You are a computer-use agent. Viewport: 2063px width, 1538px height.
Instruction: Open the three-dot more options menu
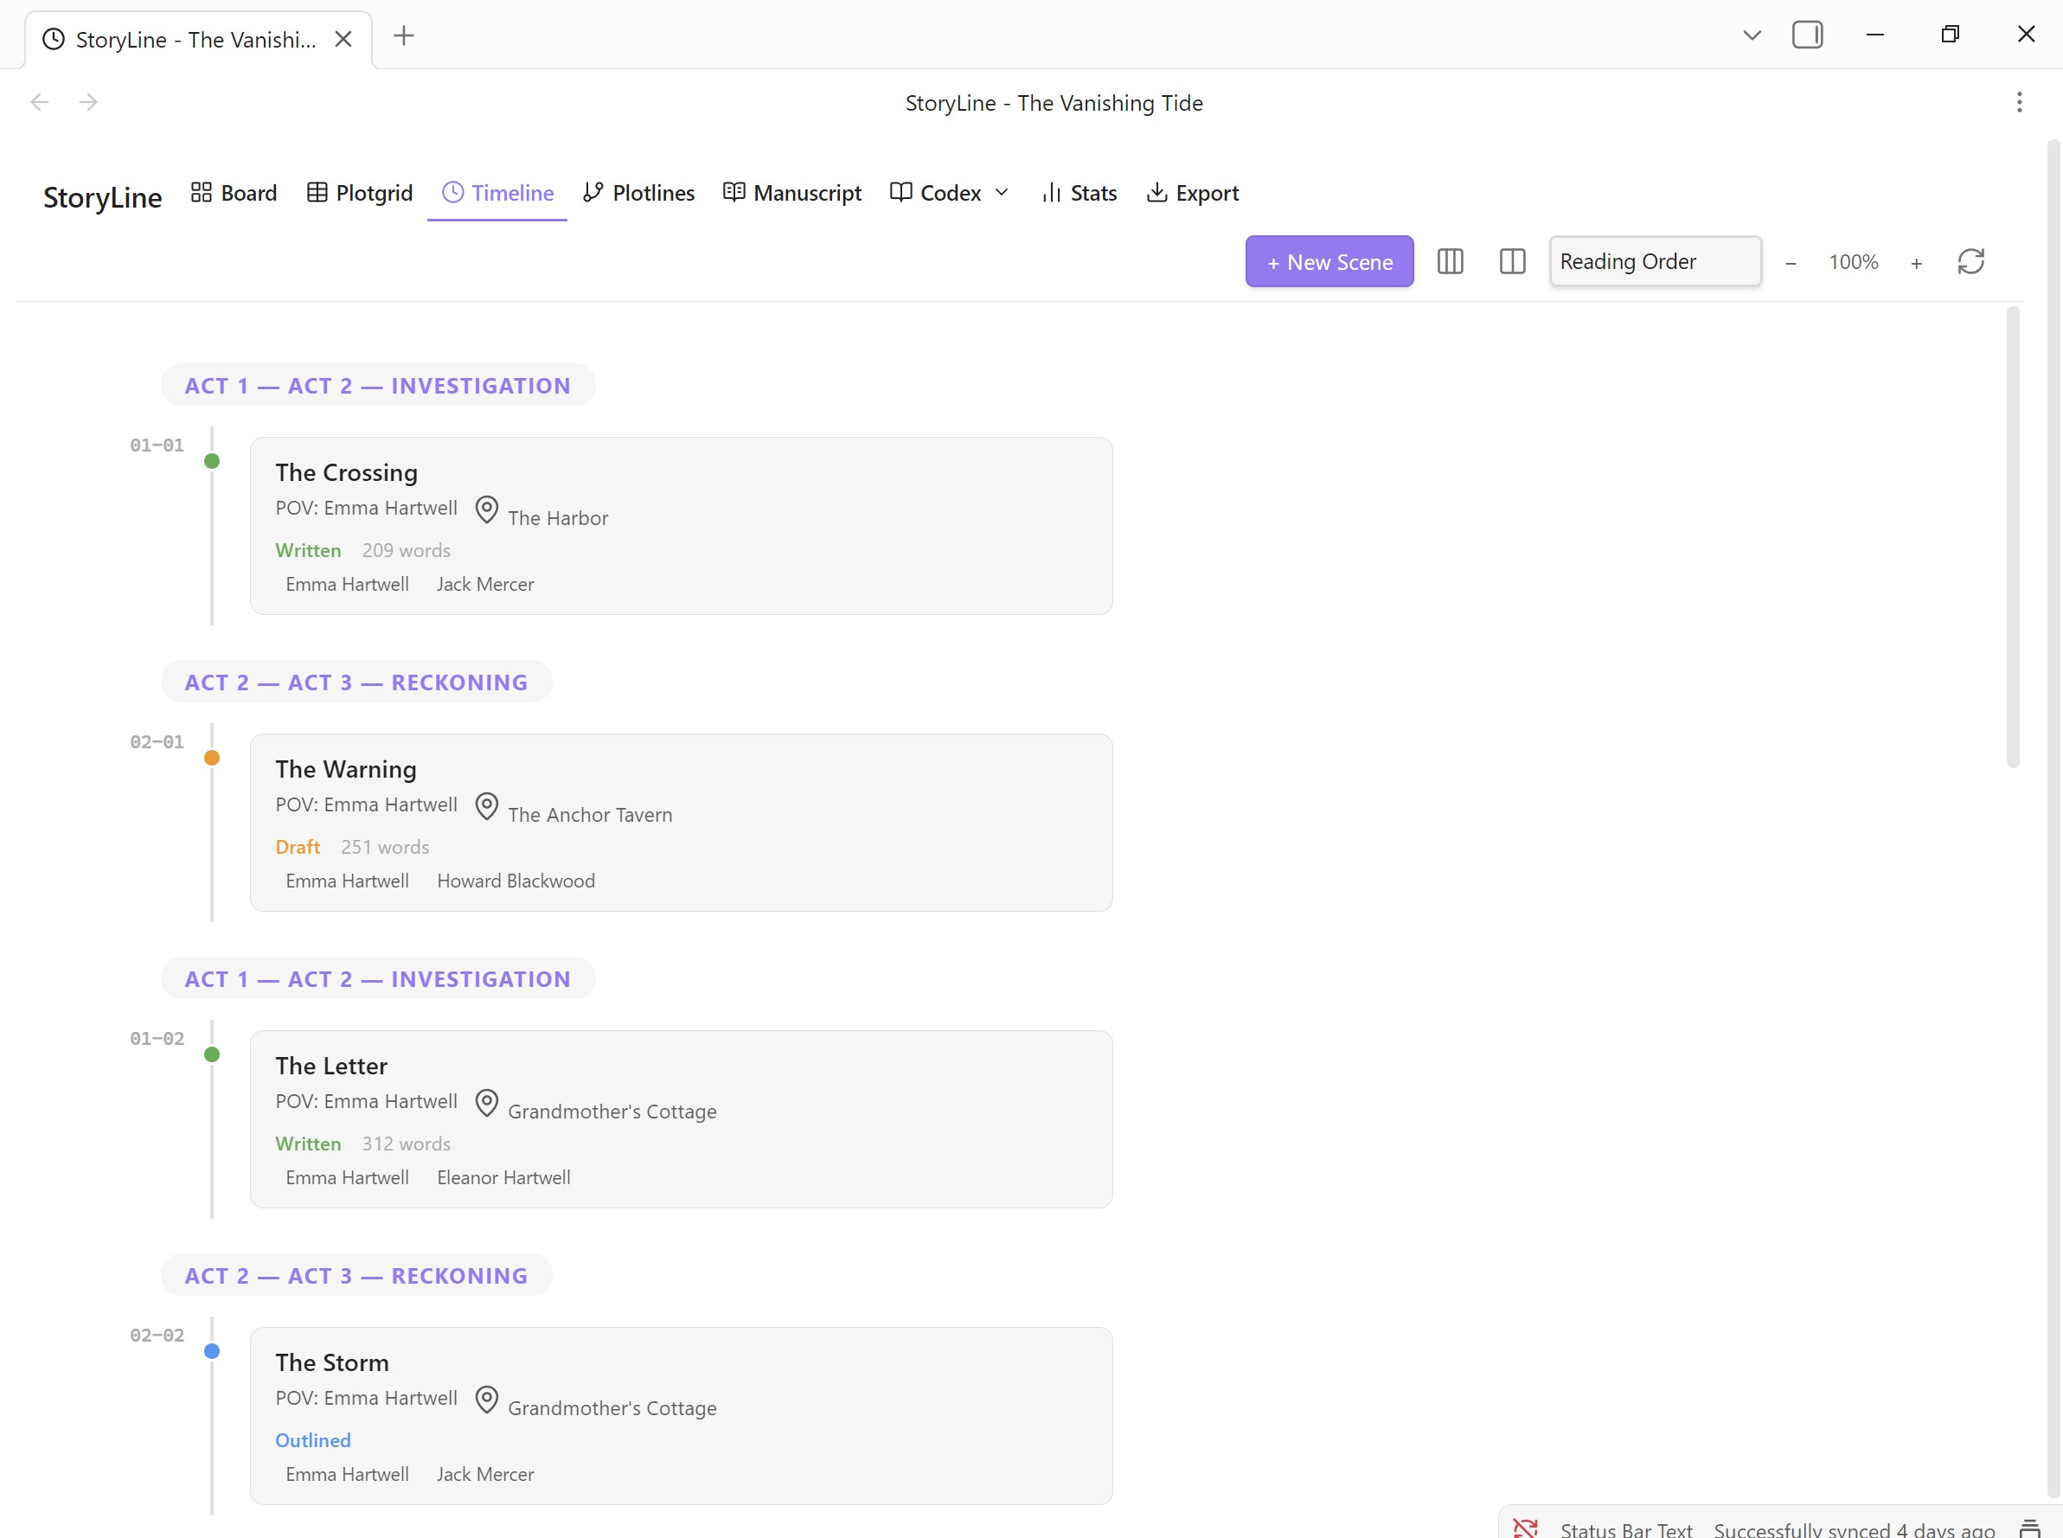point(2018,102)
